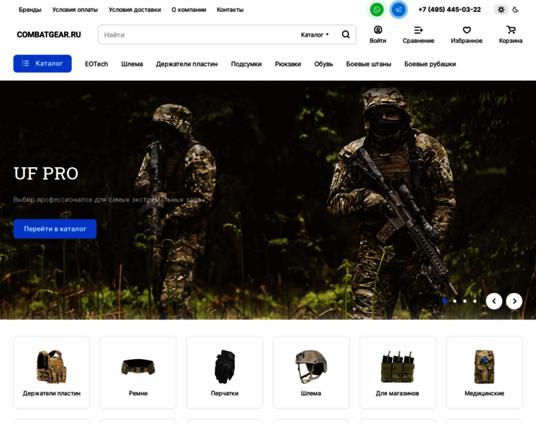Call phone number +7 (495) 445-03-22
This screenshot has width=536, height=423.
449,10
